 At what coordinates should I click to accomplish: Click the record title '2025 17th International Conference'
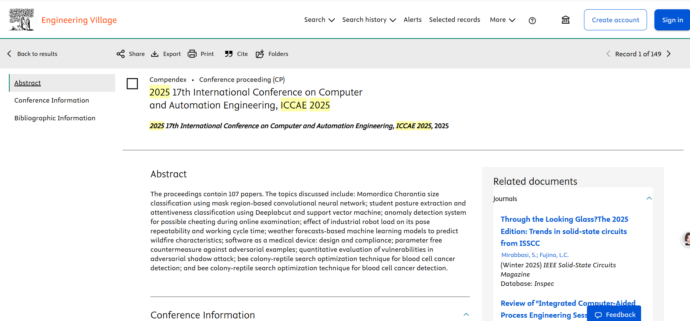coord(256,99)
